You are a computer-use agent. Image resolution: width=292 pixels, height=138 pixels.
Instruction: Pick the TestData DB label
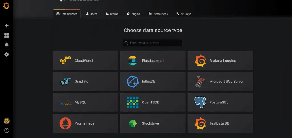(x=219, y=123)
